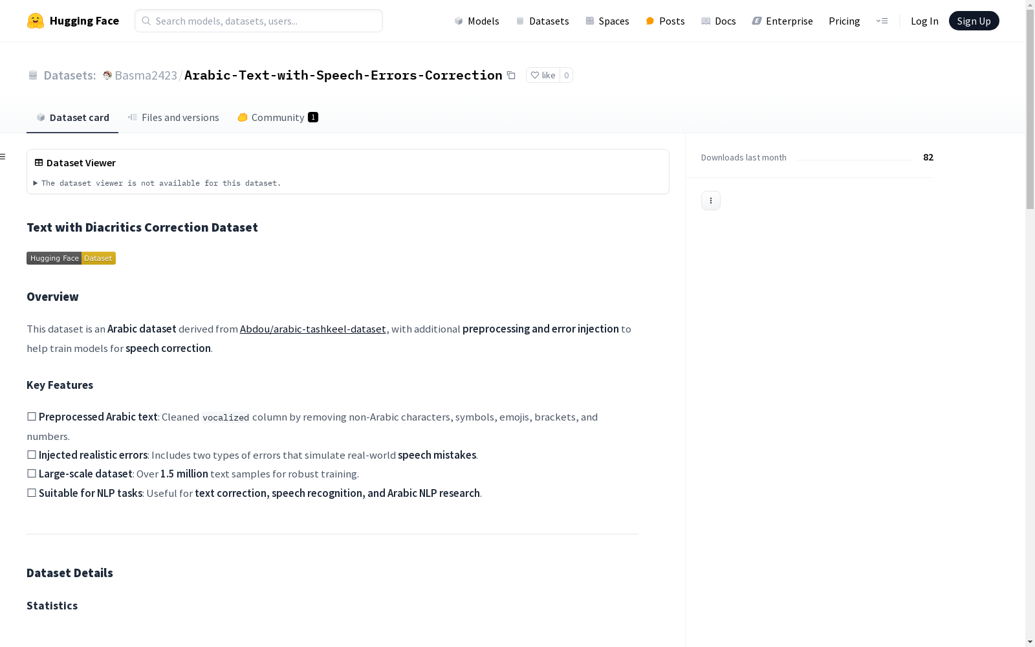1035x647 pixels.
Task: Click the Overview heading
Action: 52,297
